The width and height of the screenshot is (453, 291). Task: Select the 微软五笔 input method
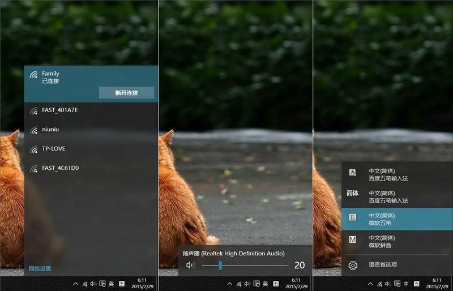(x=396, y=219)
